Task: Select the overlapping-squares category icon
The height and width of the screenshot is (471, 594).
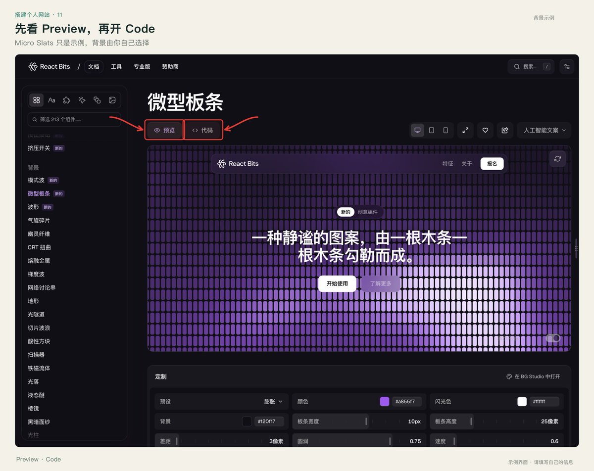Action: click(97, 100)
